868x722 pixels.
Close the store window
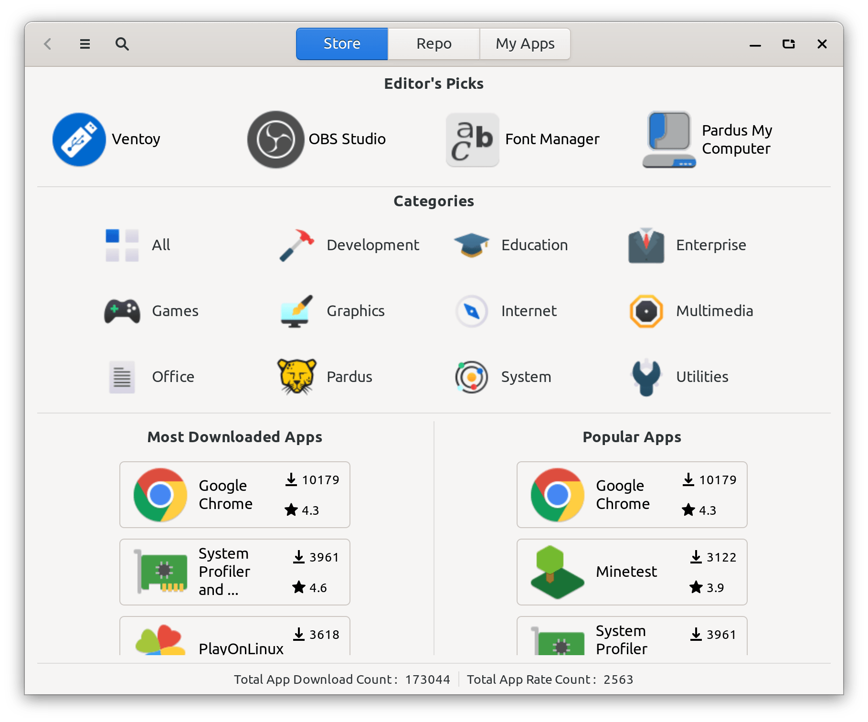tap(822, 44)
